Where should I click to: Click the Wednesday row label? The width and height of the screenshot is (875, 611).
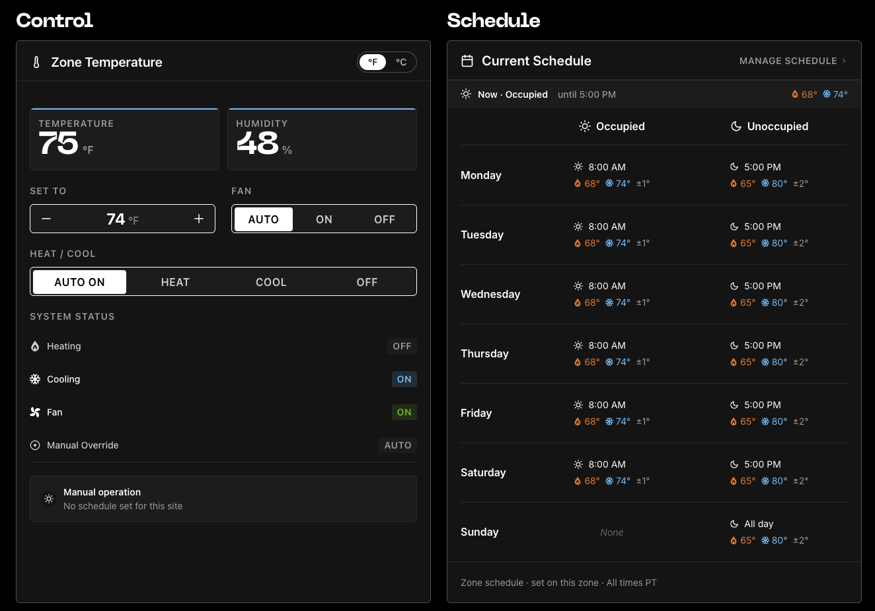point(490,294)
